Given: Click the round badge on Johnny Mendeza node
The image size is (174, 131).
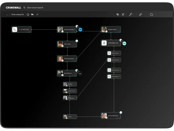Looking at the screenshot, I should (x=121, y=112).
